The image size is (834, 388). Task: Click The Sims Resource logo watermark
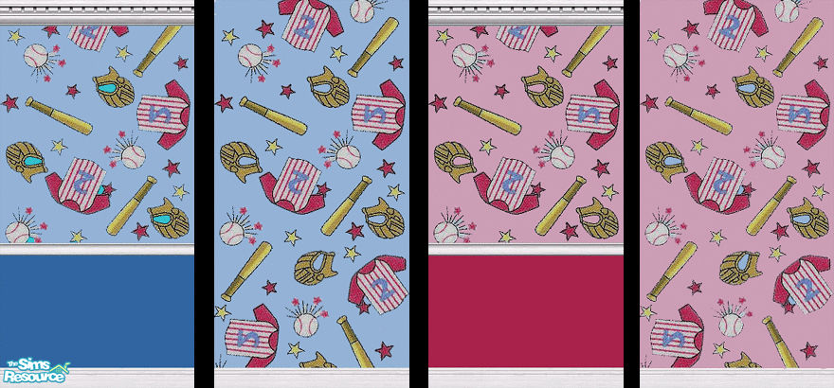(x=34, y=370)
